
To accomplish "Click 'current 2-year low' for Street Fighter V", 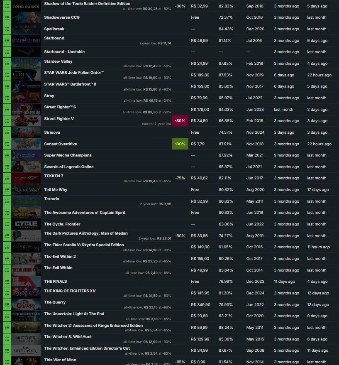I will coord(156,124).
